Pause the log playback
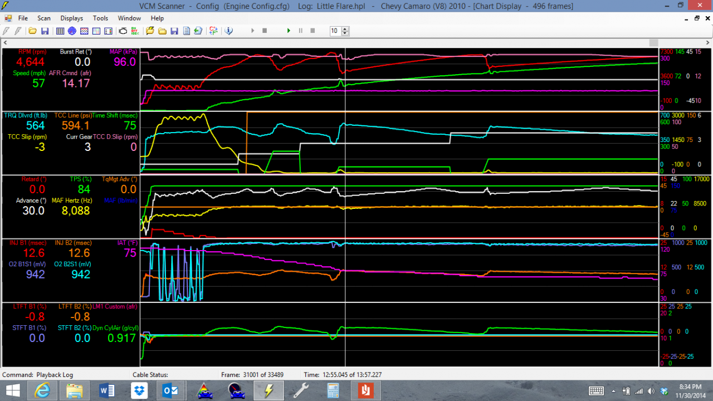Screen dimensions: 713x401 point(301,31)
